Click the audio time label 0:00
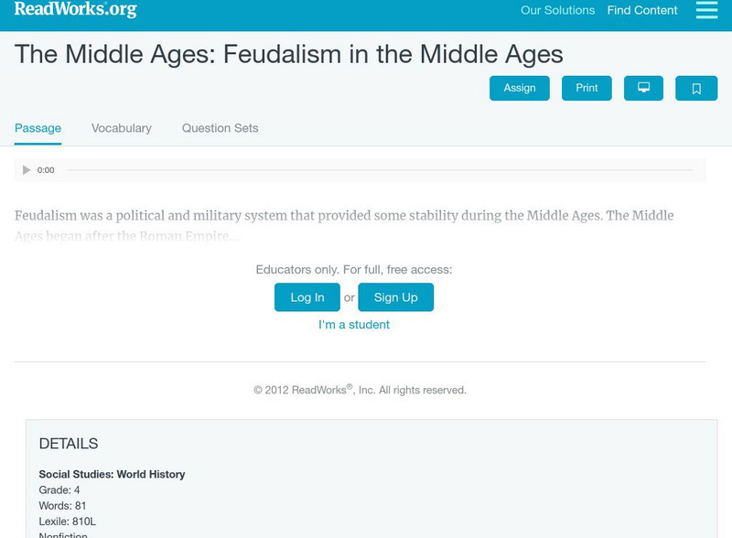732x538 pixels. [x=46, y=170]
